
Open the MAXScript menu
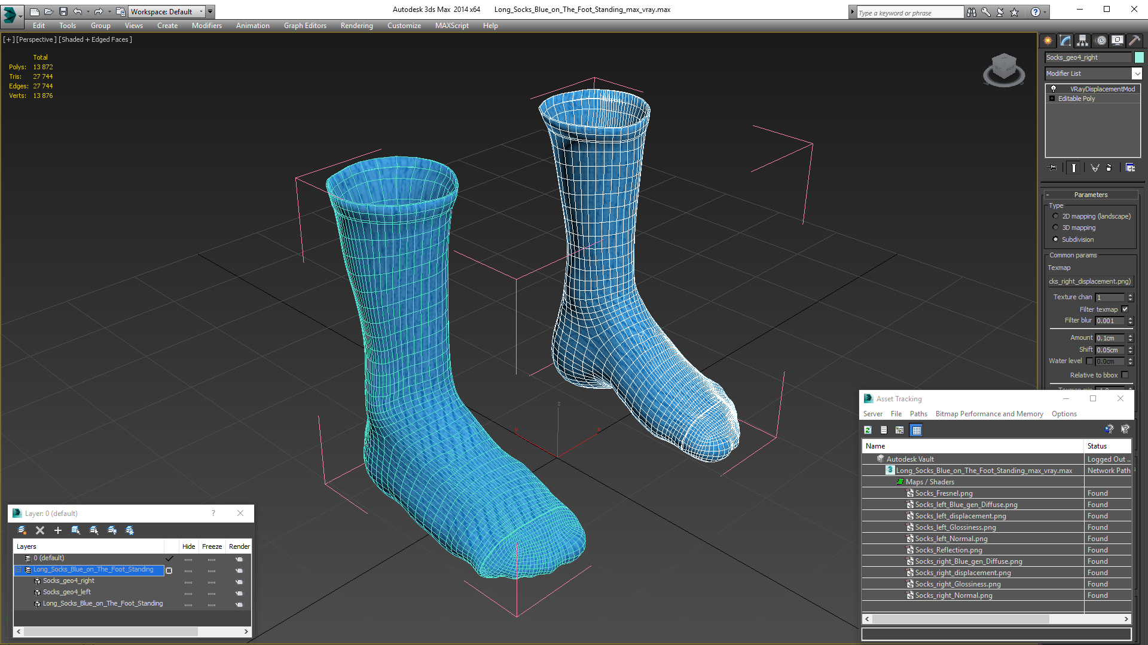[x=452, y=26]
